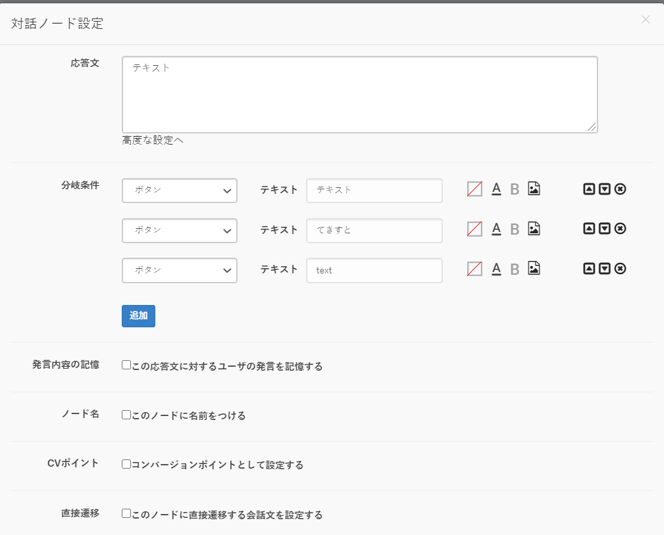Toggle bold B icon in text row
Viewport: 664px width, 535px height.
(515, 269)
